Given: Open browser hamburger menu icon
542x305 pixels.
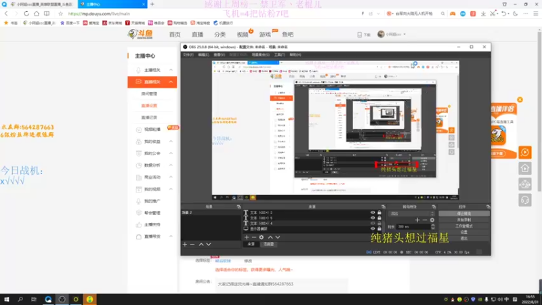Looking at the screenshot, I should [x=536, y=14].
